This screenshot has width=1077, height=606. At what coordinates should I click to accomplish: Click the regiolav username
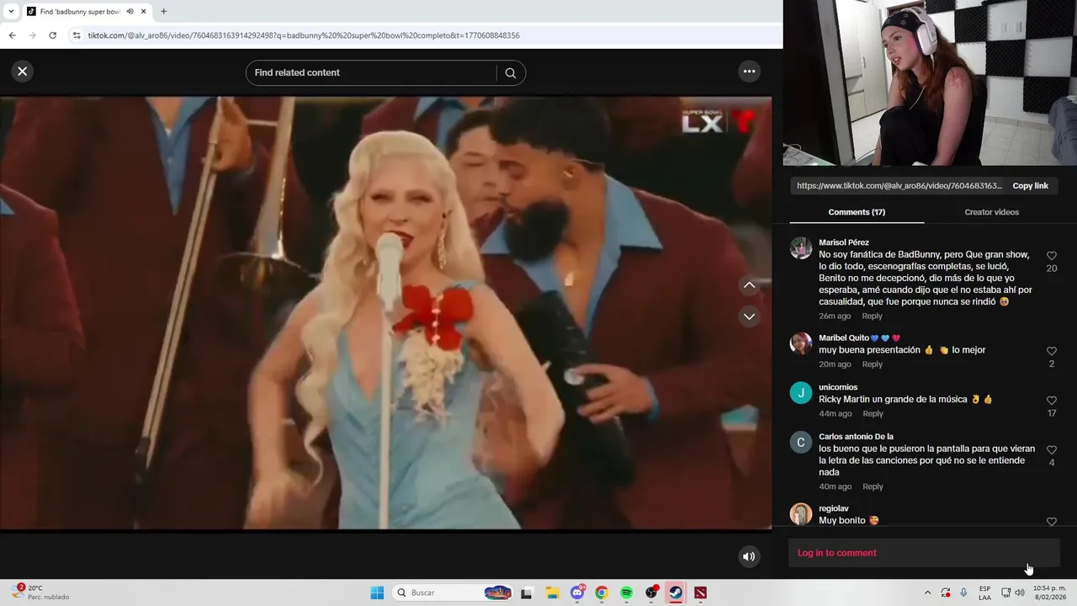pyautogui.click(x=834, y=508)
